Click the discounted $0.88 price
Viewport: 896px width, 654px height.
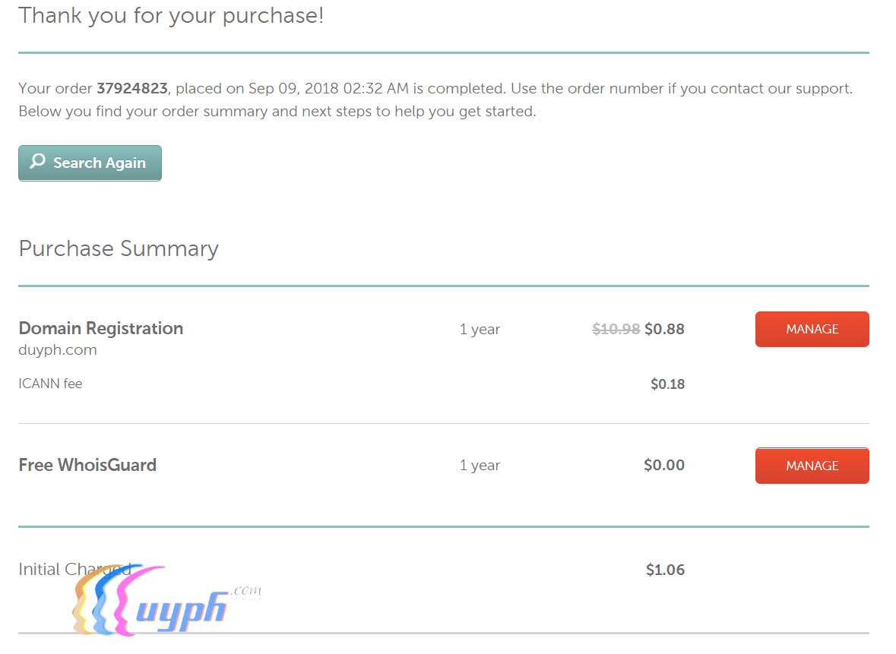[x=664, y=329]
